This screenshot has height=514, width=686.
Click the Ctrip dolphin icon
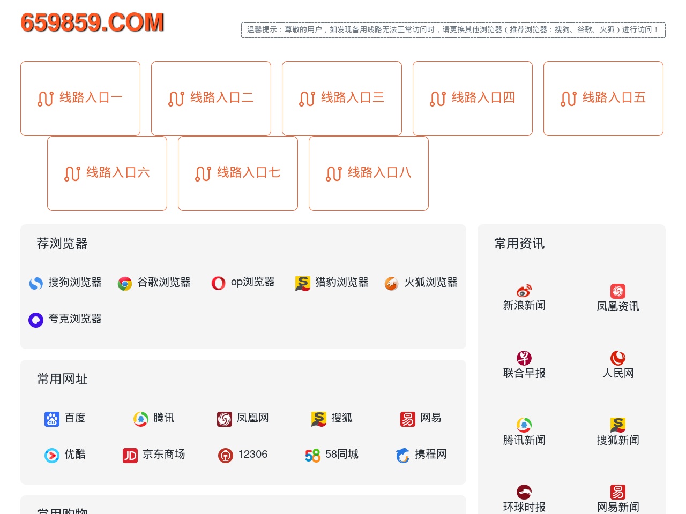(402, 456)
